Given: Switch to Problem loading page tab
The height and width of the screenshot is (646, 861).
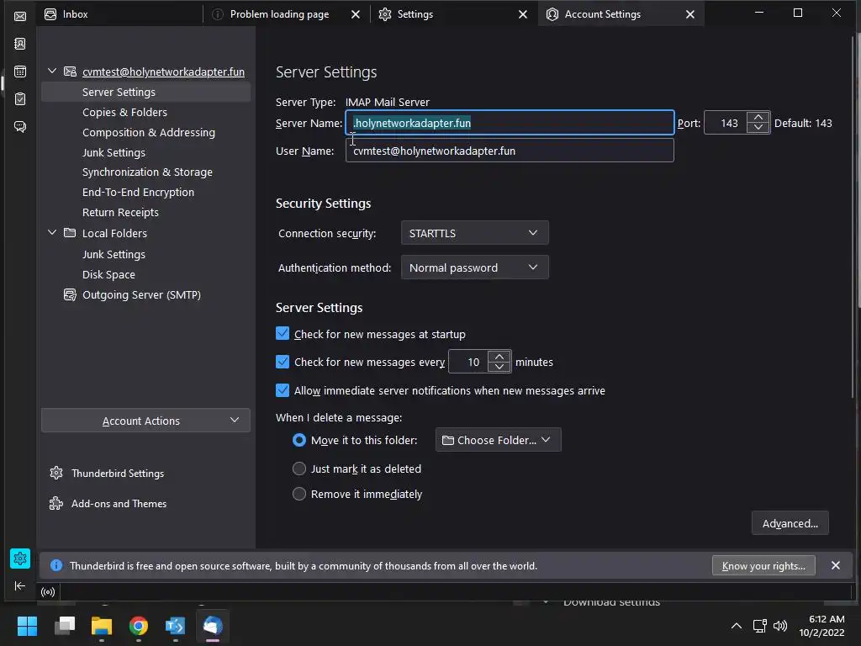Looking at the screenshot, I should click(x=280, y=14).
